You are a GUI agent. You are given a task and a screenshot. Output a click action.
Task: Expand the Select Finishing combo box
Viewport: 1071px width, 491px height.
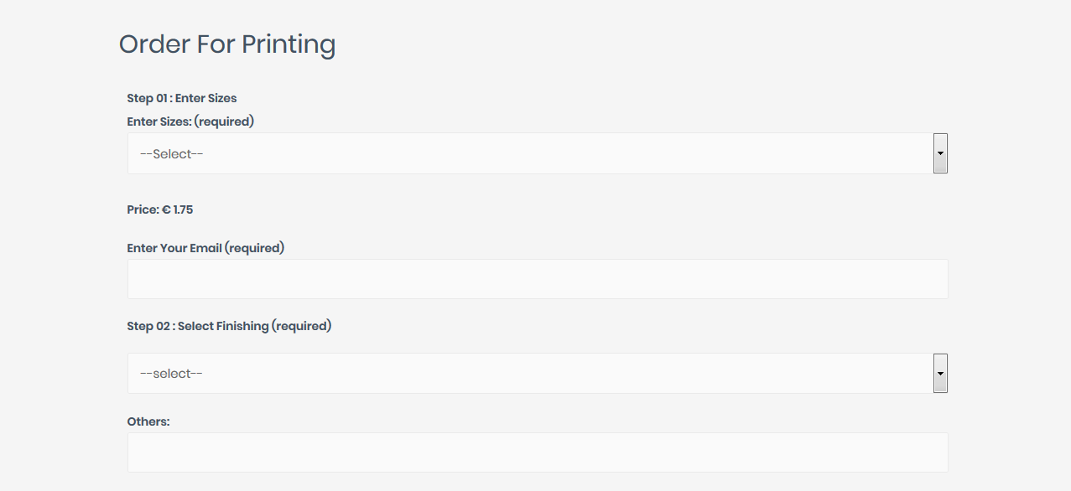[530, 373]
